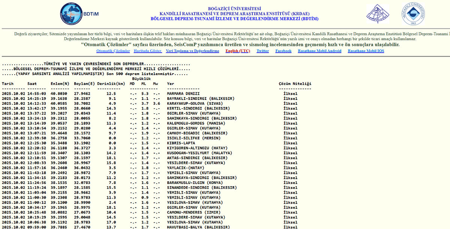The width and height of the screenshot is (450, 229).
Task: Click the Derinlik(km) column header
Action: pos(111,84)
